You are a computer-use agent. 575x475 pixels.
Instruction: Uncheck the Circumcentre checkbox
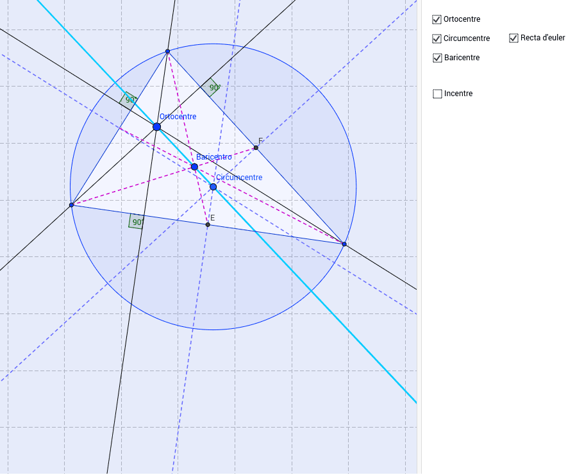point(437,38)
